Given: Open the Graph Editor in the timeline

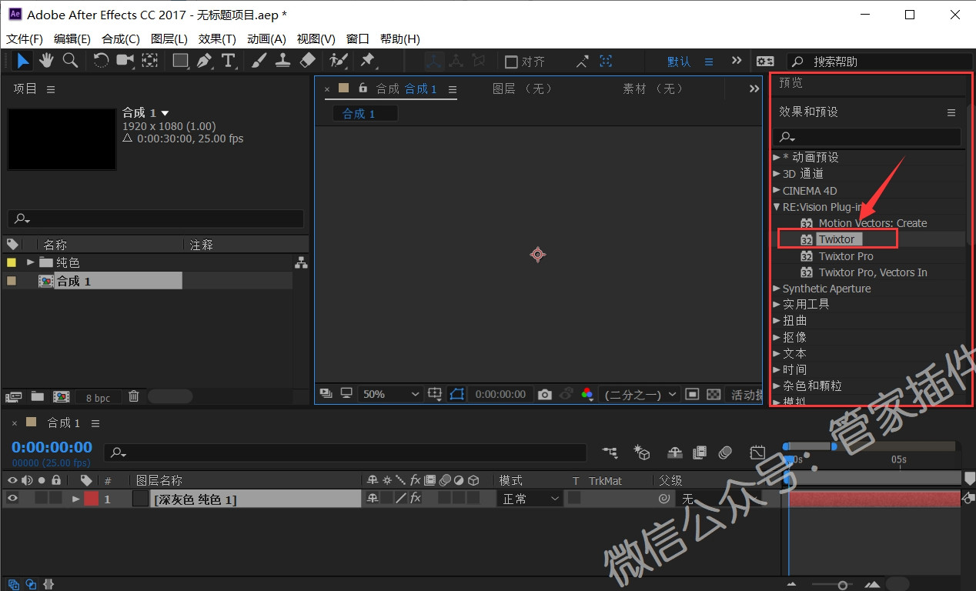Looking at the screenshot, I should pyautogui.click(x=757, y=452).
